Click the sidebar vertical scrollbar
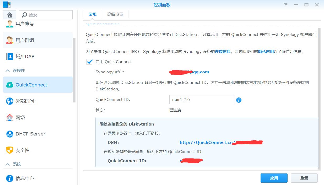This screenshot has height=185, width=324. point(74,70)
